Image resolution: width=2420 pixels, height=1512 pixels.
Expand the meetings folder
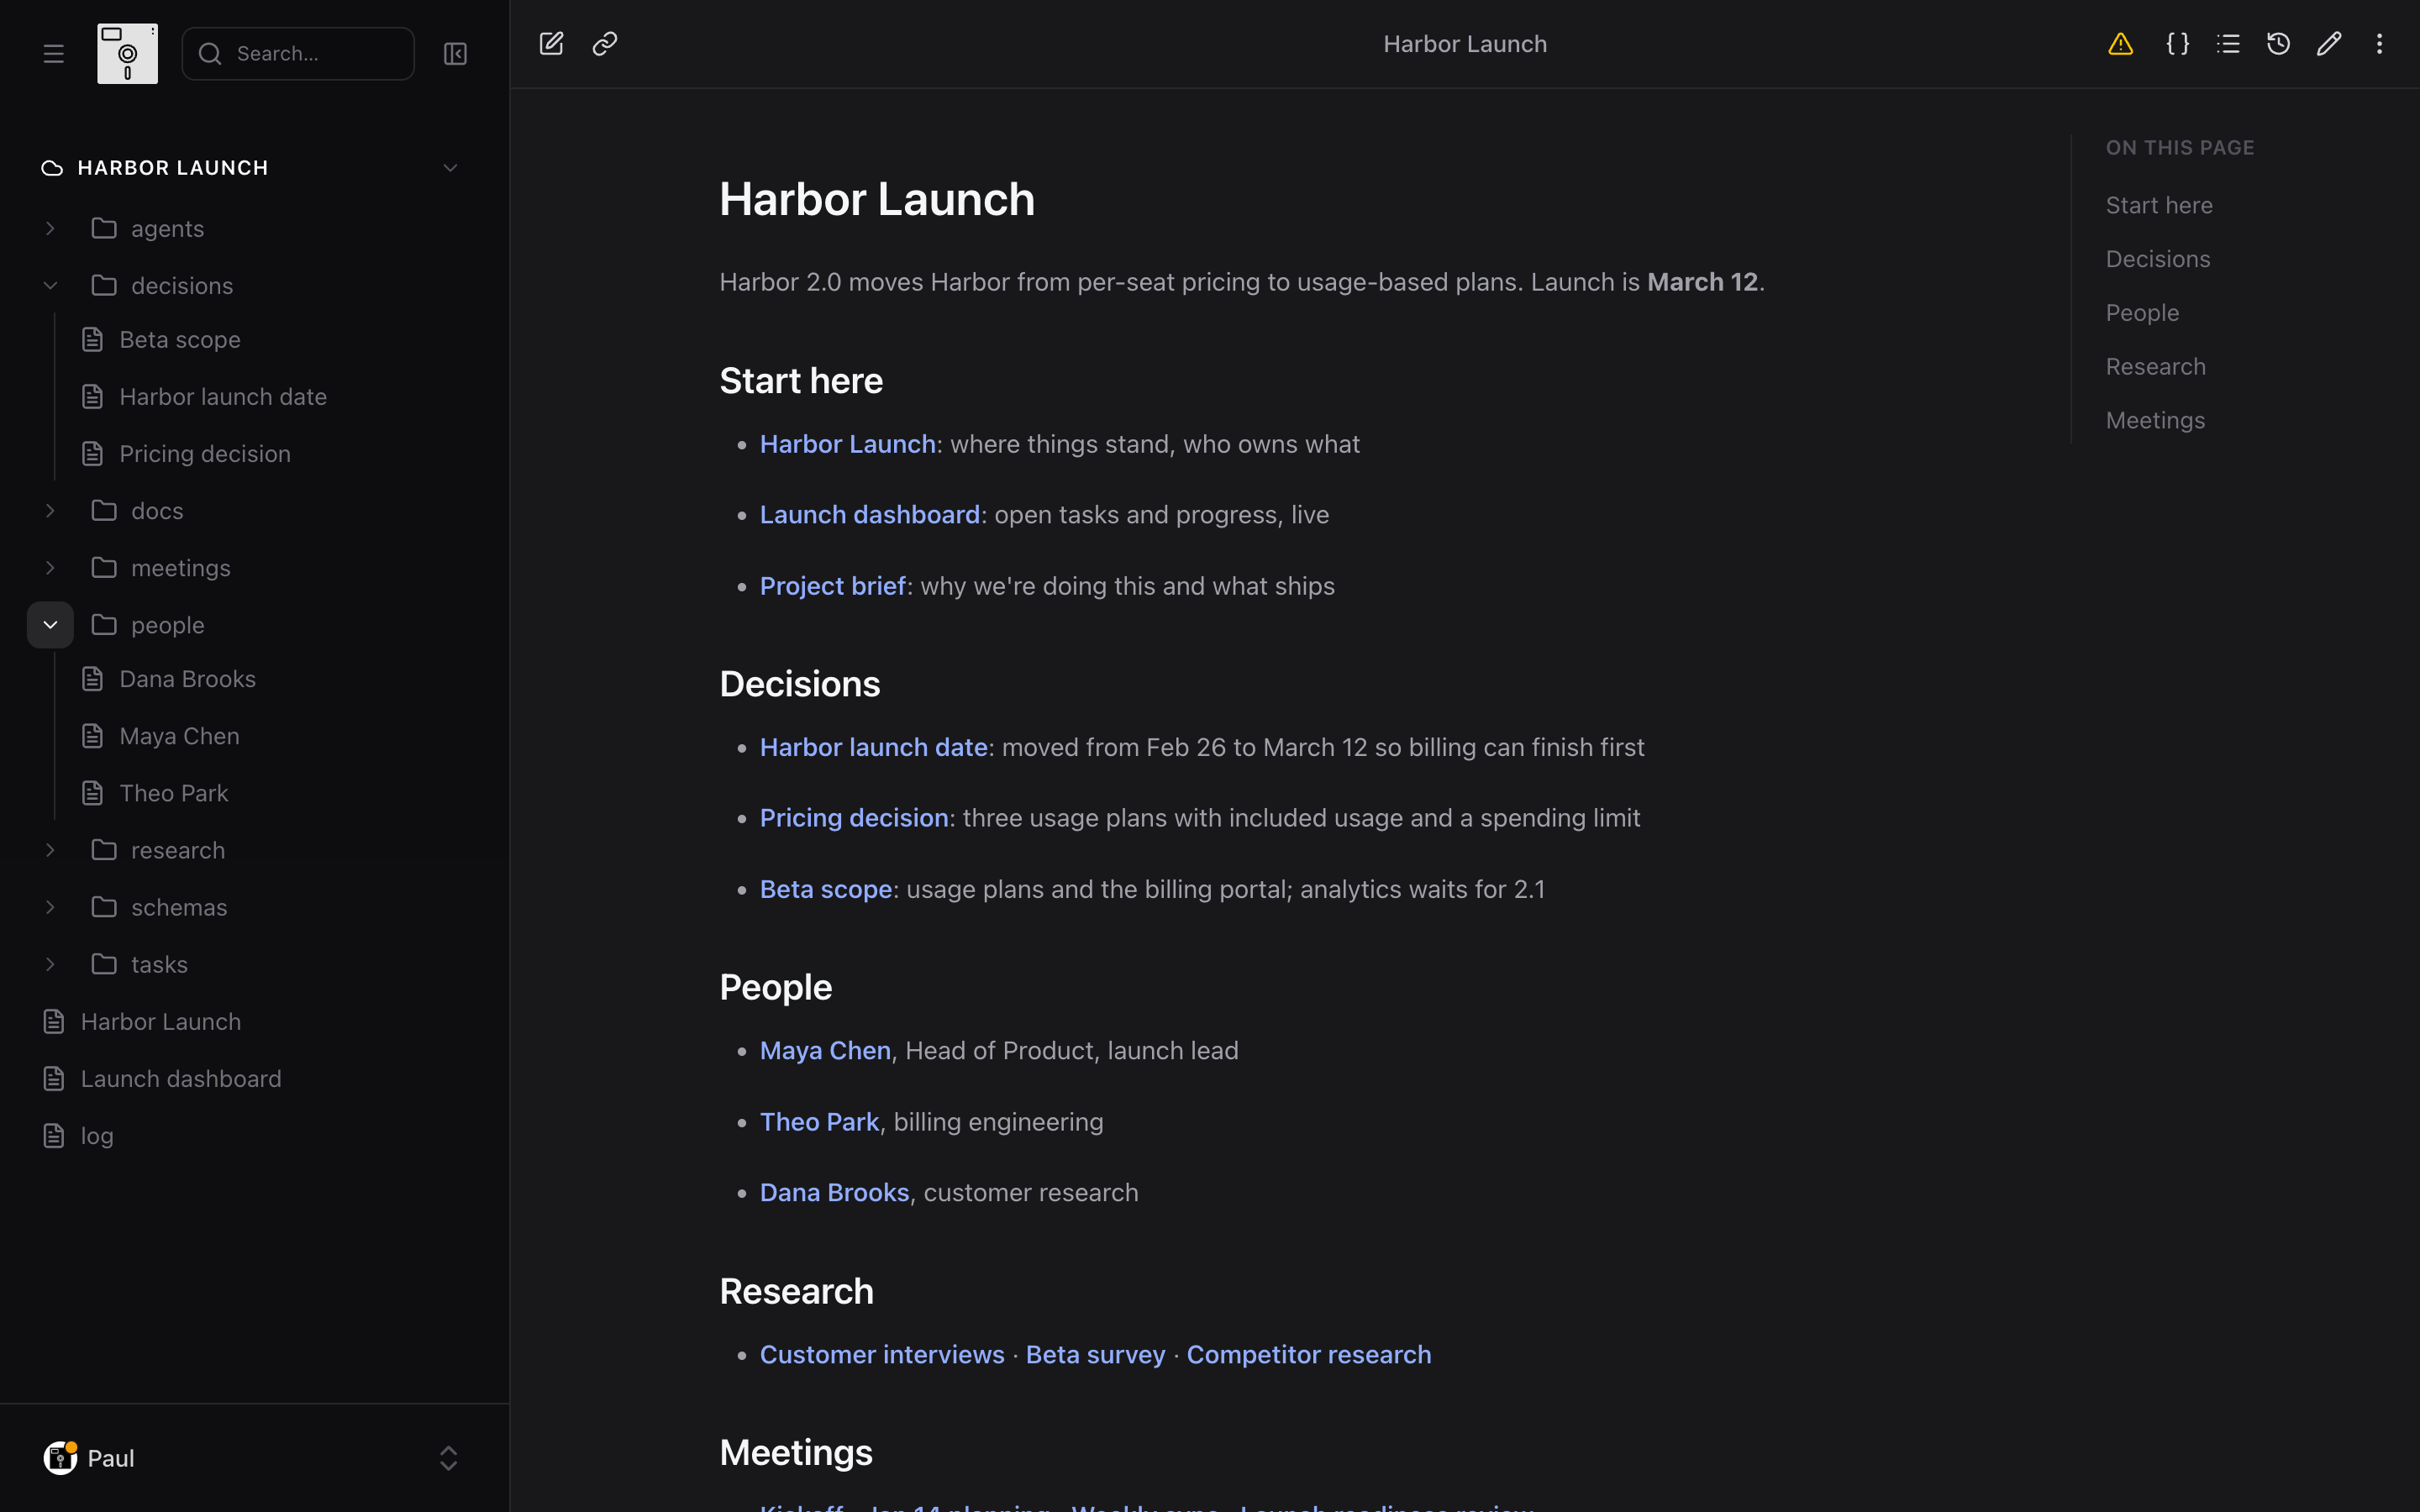pyautogui.click(x=50, y=568)
